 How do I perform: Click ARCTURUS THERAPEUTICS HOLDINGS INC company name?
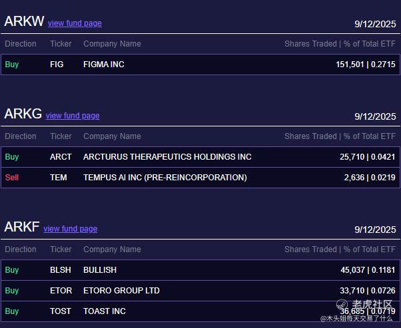click(167, 157)
